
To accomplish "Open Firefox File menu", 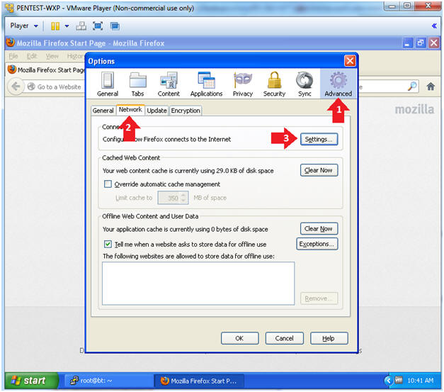I will [13, 56].
